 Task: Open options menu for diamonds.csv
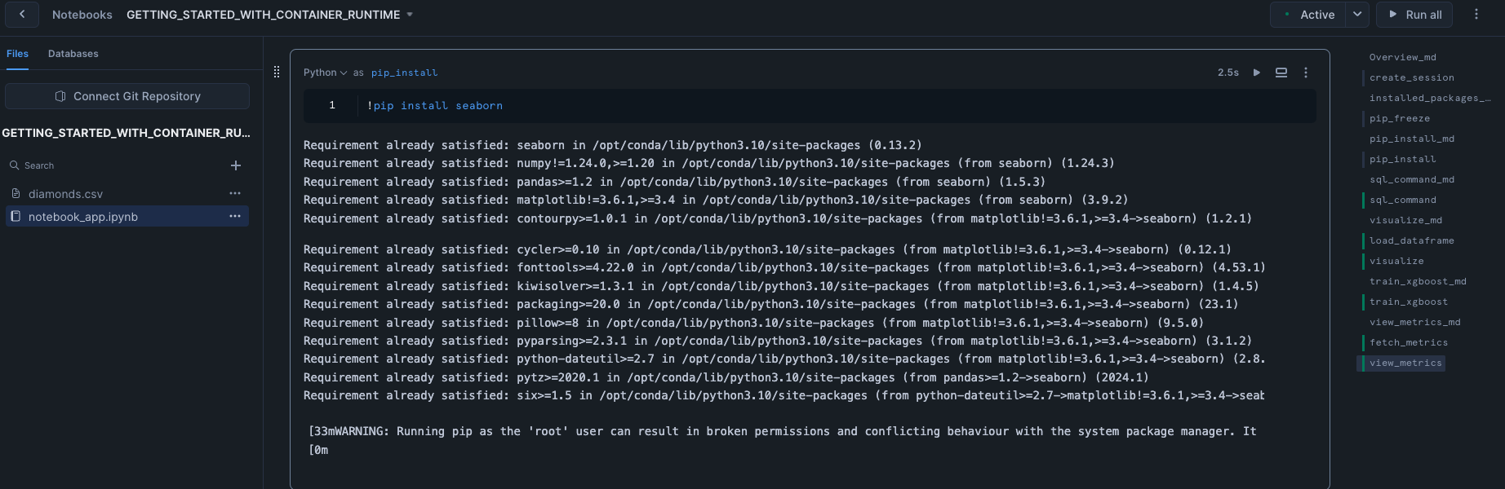click(x=235, y=194)
